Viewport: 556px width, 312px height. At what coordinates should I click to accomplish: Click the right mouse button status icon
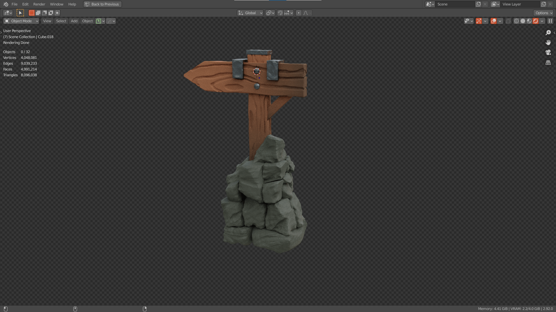coord(145,309)
